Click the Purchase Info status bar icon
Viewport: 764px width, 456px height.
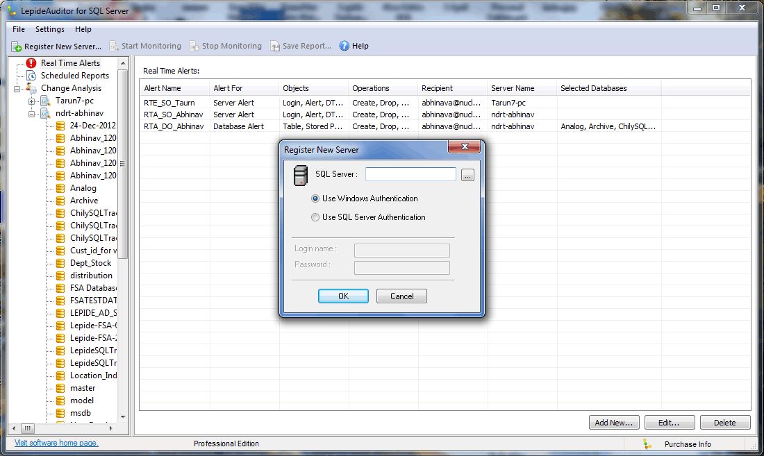(x=647, y=444)
